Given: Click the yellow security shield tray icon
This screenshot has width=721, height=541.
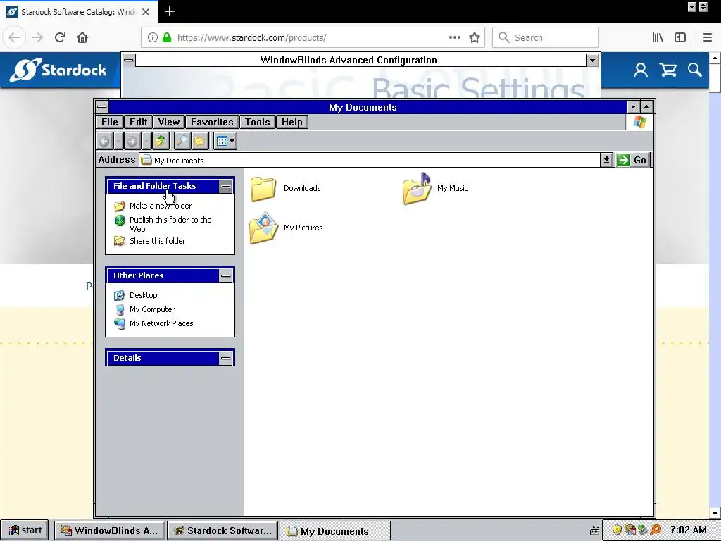Looking at the screenshot, I should pyautogui.click(x=617, y=530).
